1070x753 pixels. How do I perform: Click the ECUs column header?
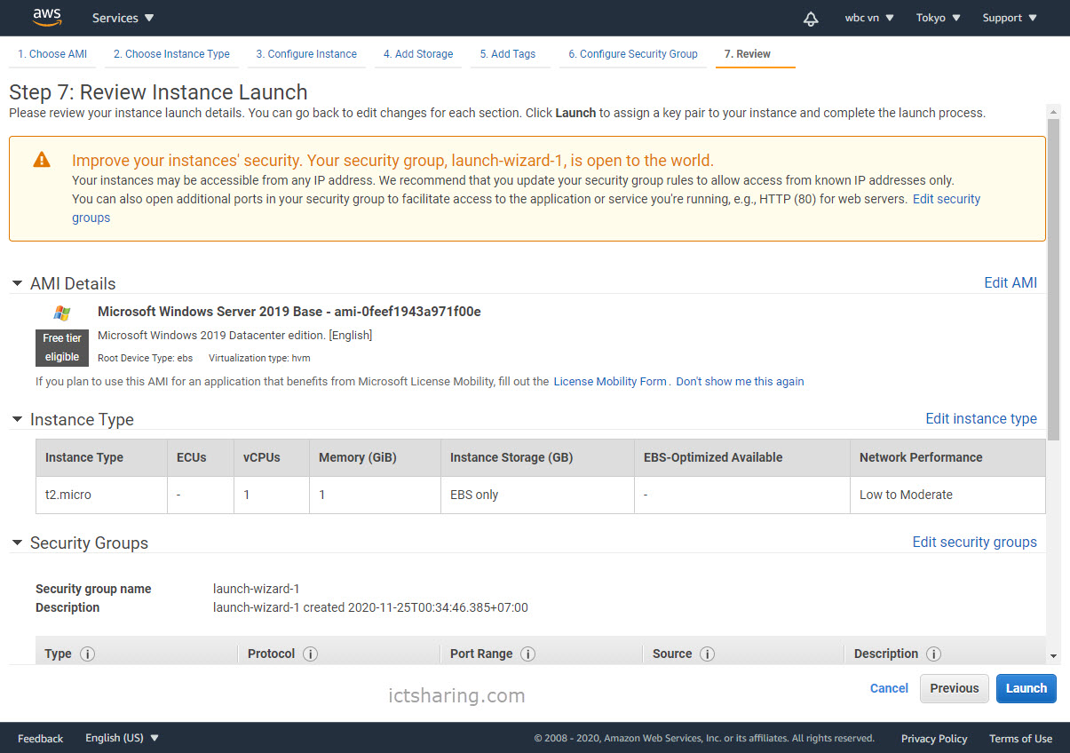tap(200, 457)
